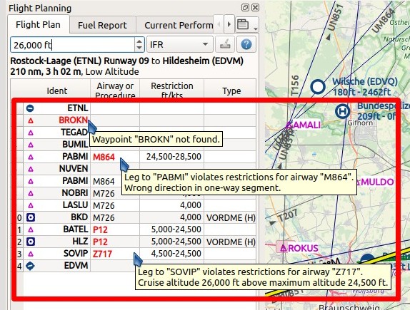Undock the Flight Planning panel
410x310 pixels.
pyautogui.click(x=245, y=8)
